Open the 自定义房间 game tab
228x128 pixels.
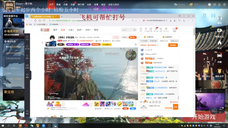(x=113, y=5)
